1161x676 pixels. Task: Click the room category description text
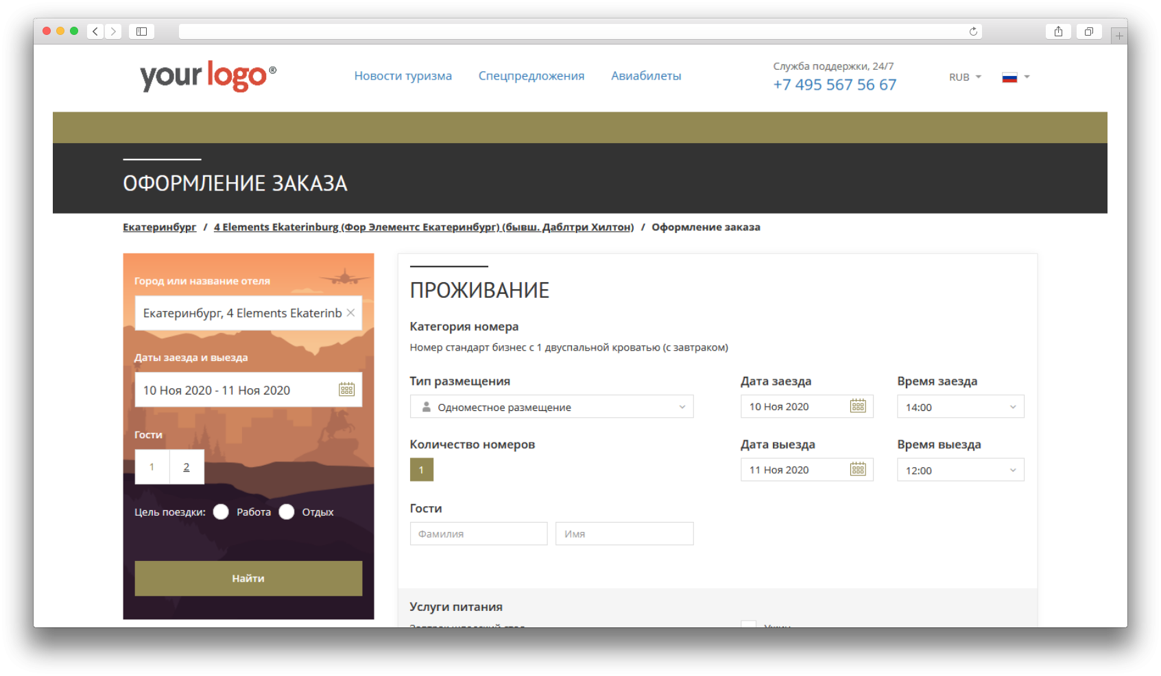(568, 348)
